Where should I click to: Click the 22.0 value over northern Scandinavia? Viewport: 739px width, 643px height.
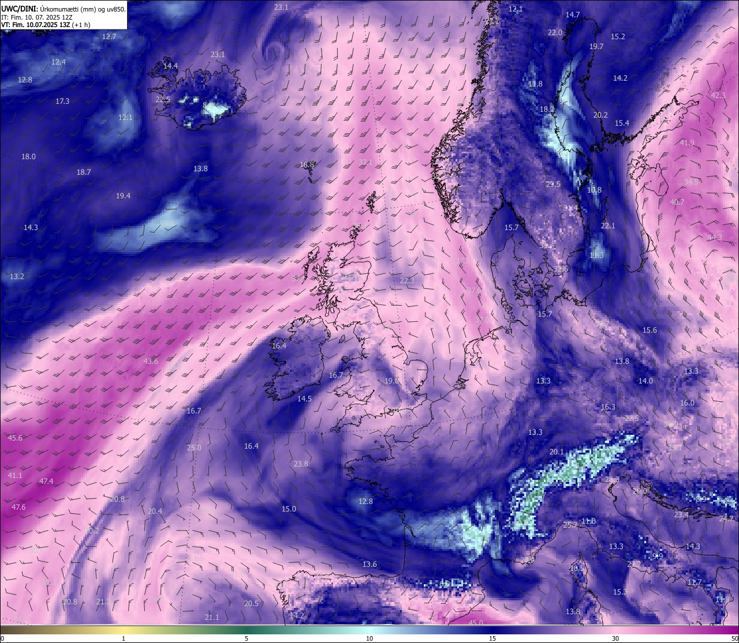pos(555,32)
